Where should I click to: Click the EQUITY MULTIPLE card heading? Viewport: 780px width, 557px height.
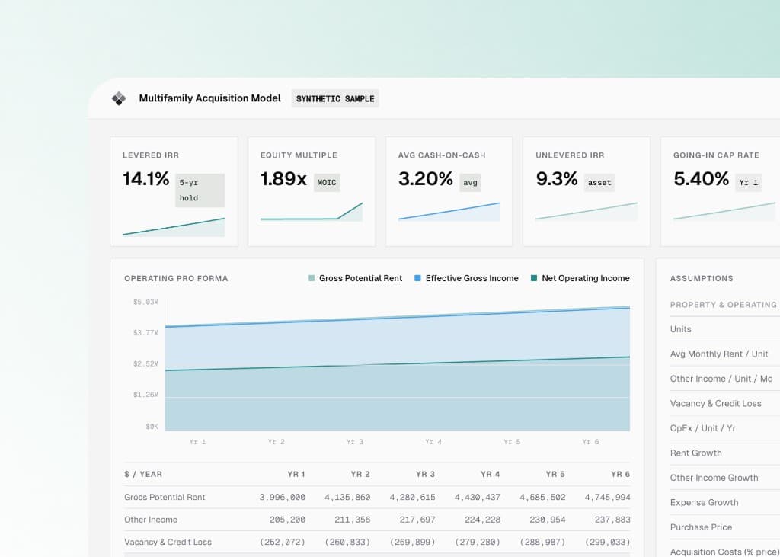[299, 155]
